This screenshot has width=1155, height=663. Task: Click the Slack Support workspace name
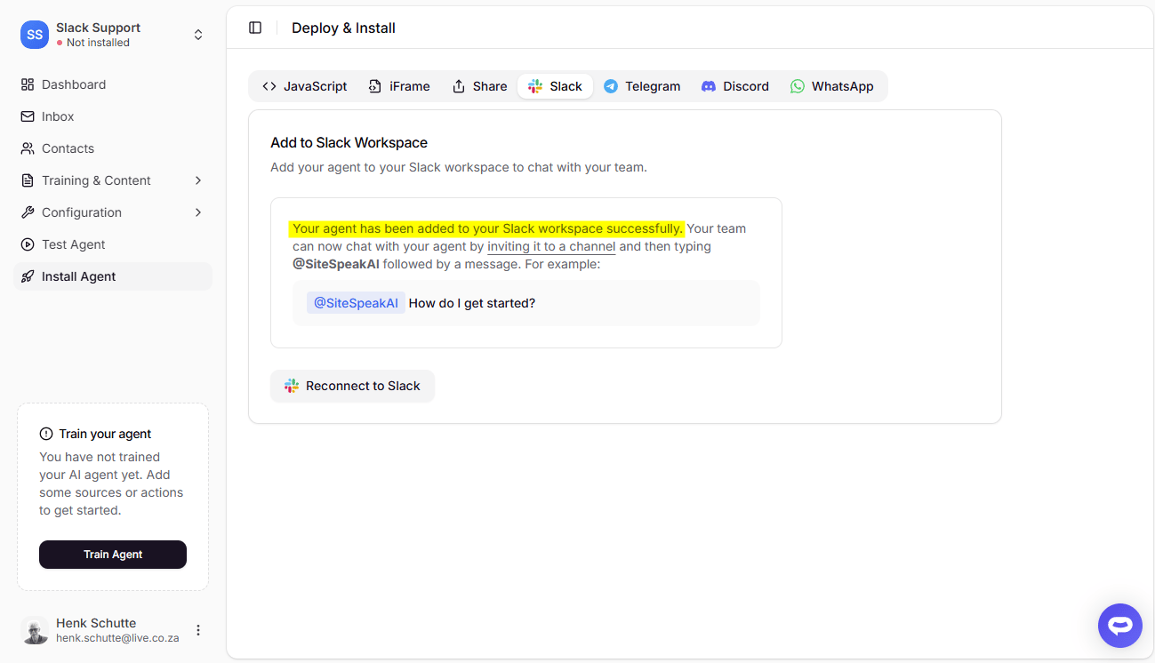98,28
